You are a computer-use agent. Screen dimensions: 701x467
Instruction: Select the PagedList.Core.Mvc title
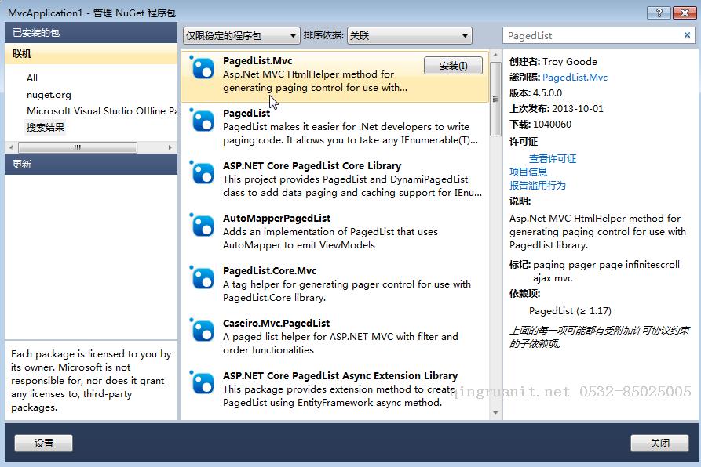click(269, 271)
